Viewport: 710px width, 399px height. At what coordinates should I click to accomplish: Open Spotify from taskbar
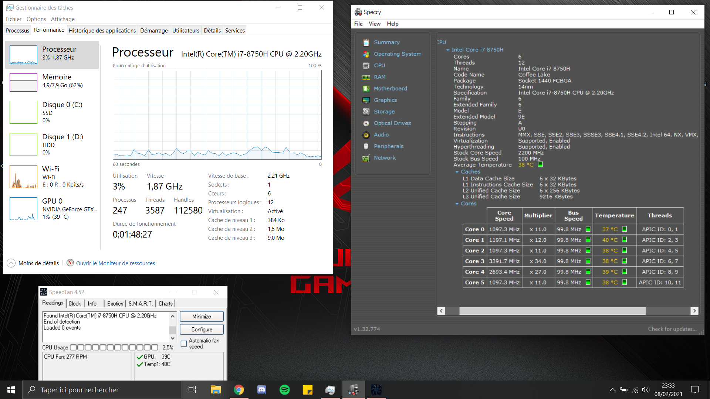[x=284, y=390]
